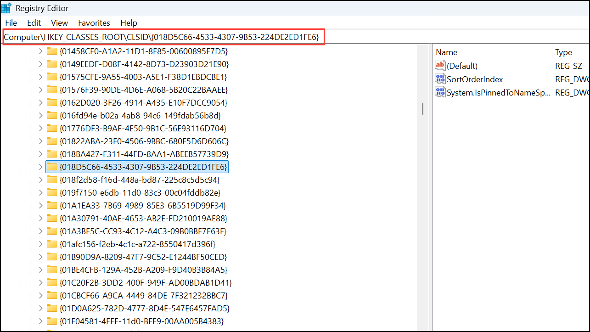The image size is (590, 332).
Task: Expand the key {01A1EA33-7B69-4989-85E3-6B5519D99F34}
Action: pos(41,205)
